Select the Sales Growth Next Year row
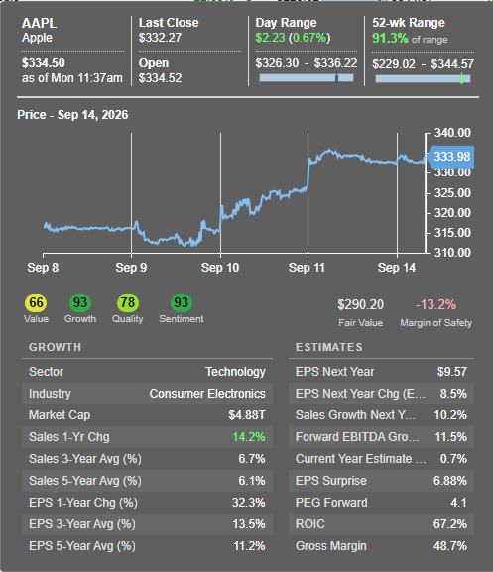The image size is (493, 572). point(381,415)
